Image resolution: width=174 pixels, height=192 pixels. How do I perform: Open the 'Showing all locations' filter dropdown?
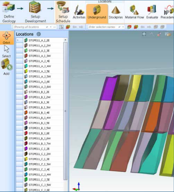(50, 27)
